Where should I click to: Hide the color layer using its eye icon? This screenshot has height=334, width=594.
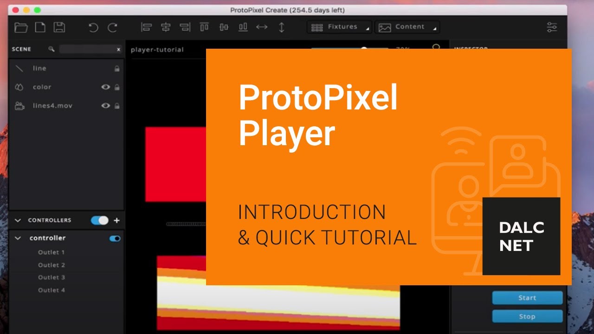[x=106, y=87]
